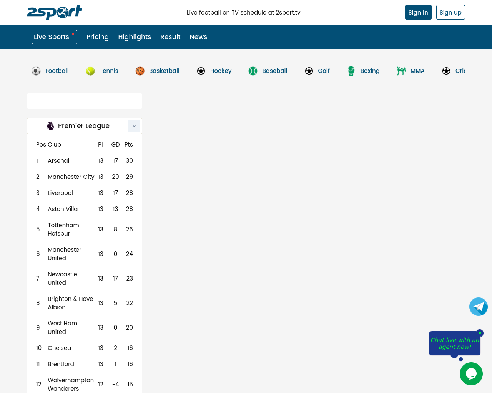Image resolution: width=492 pixels, height=393 pixels.
Task: Click Chelsea in the standings
Action: 59,348
